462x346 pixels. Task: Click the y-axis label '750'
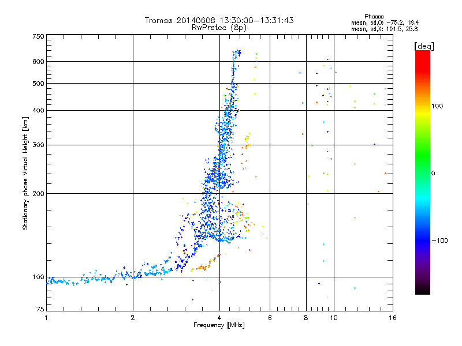click(x=38, y=36)
